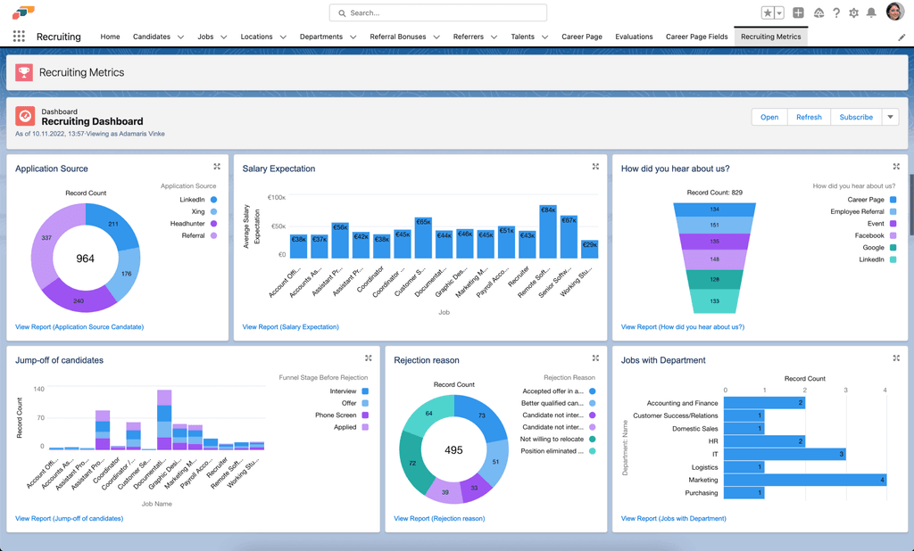Click the Career Page legend color square
This screenshot has width=914, height=551.
[x=893, y=200]
